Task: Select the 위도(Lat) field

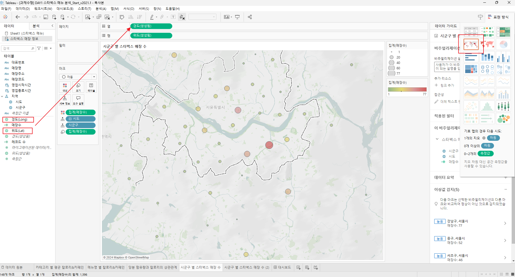Action: coord(18,131)
